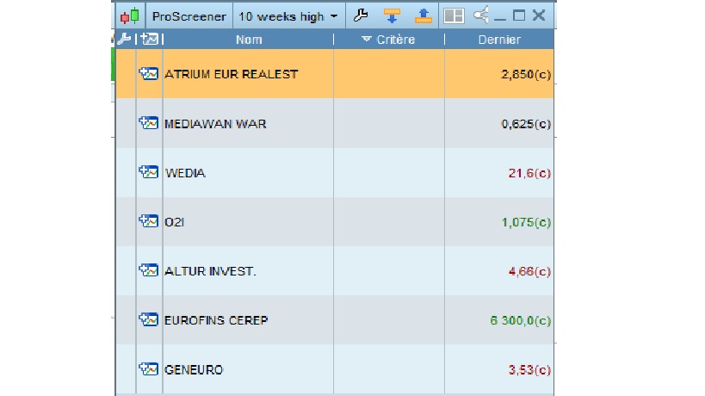Click the candlestick chart icon in title bar
The height and width of the screenshot is (396, 705).
pos(130,16)
